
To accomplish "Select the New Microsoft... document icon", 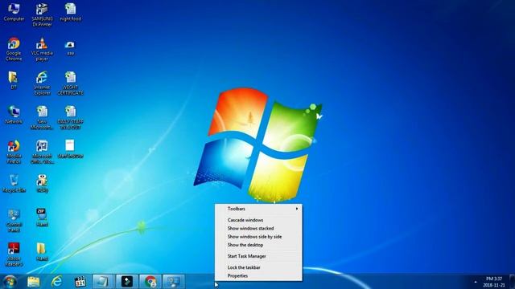I will point(42,118).
